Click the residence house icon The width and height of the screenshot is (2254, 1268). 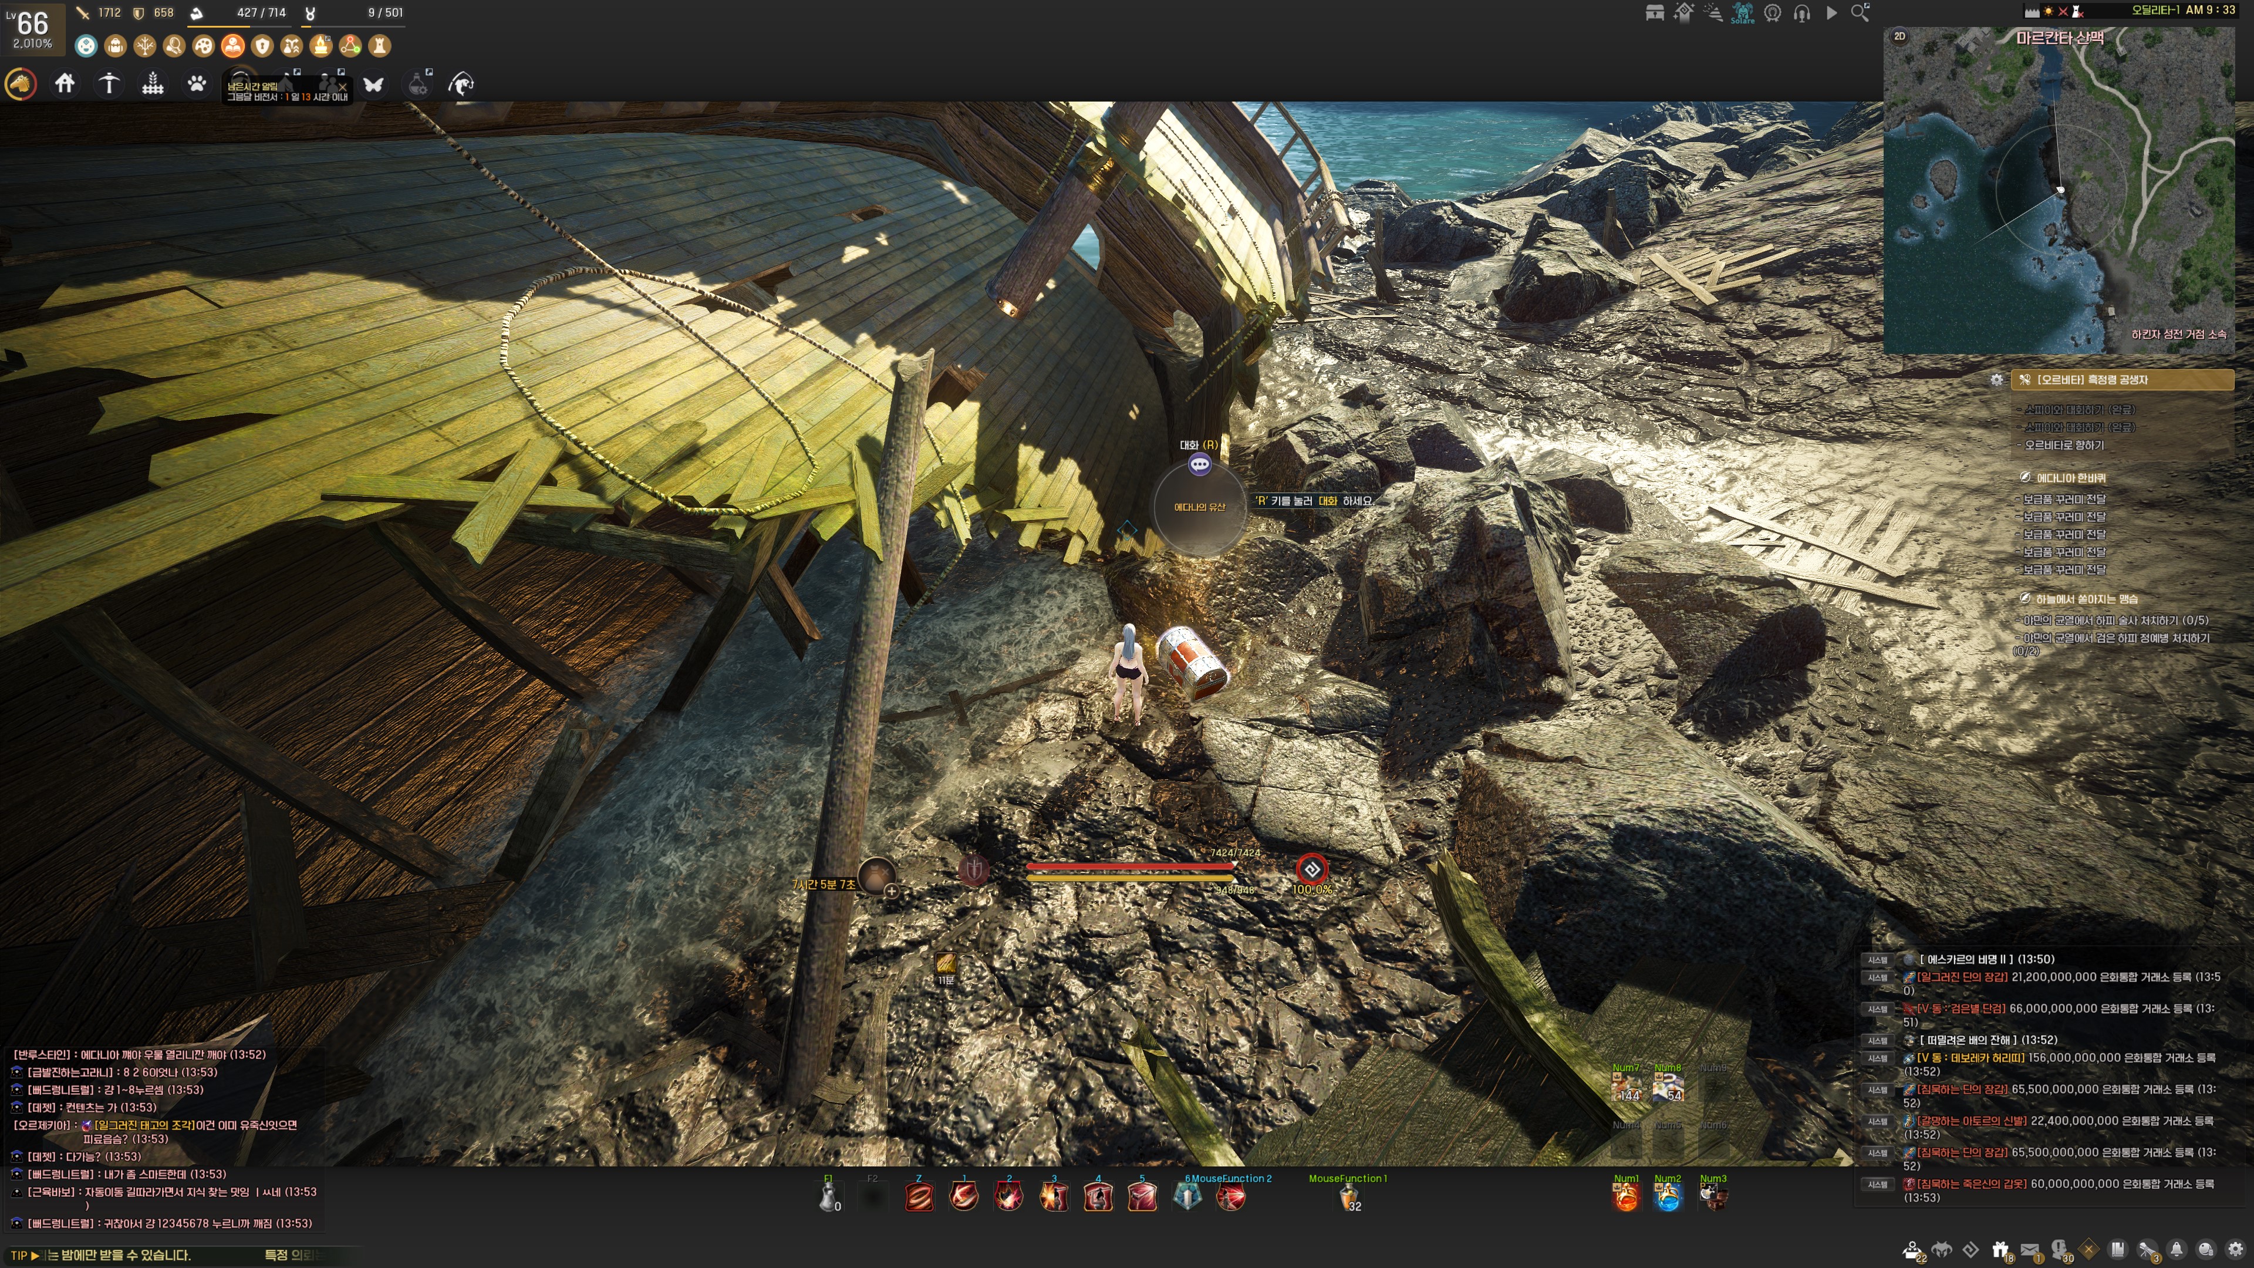(65, 84)
